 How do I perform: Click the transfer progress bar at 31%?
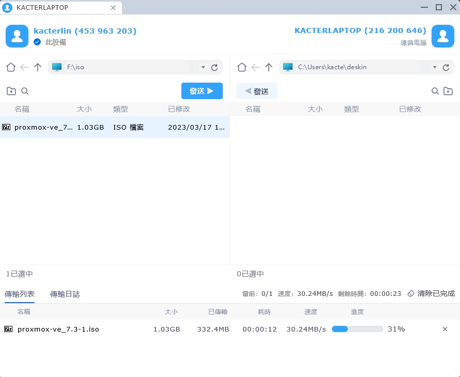(x=357, y=329)
